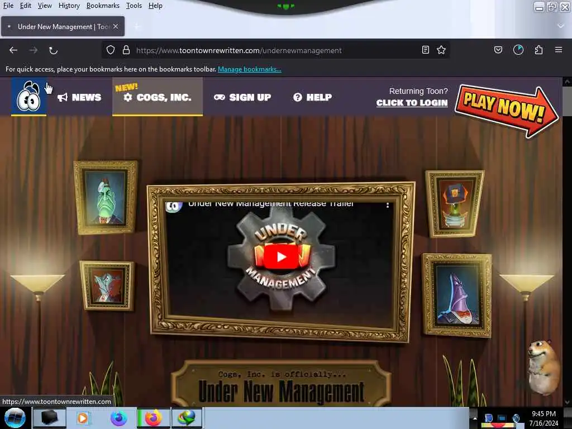Click the channel avatar on the video
Image resolution: width=572 pixels, height=429 pixels.
174,207
